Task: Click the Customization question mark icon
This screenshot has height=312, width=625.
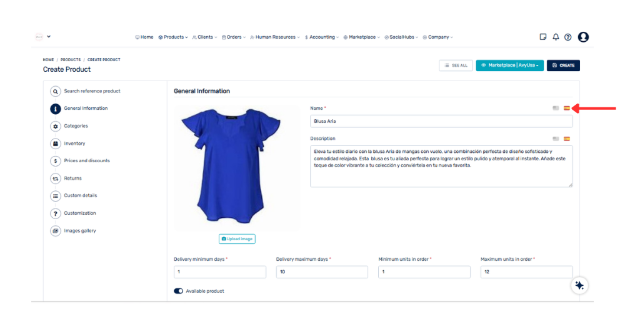Action: click(56, 213)
